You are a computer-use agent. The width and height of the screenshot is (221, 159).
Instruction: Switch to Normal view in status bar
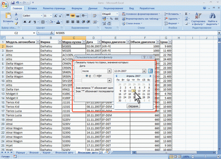click(171, 157)
